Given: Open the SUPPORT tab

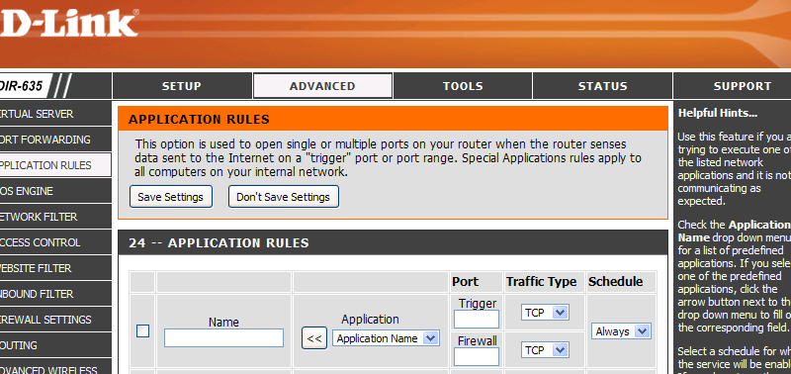Looking at the screenshot, I should pyautogui.click(x=743, y=86).
